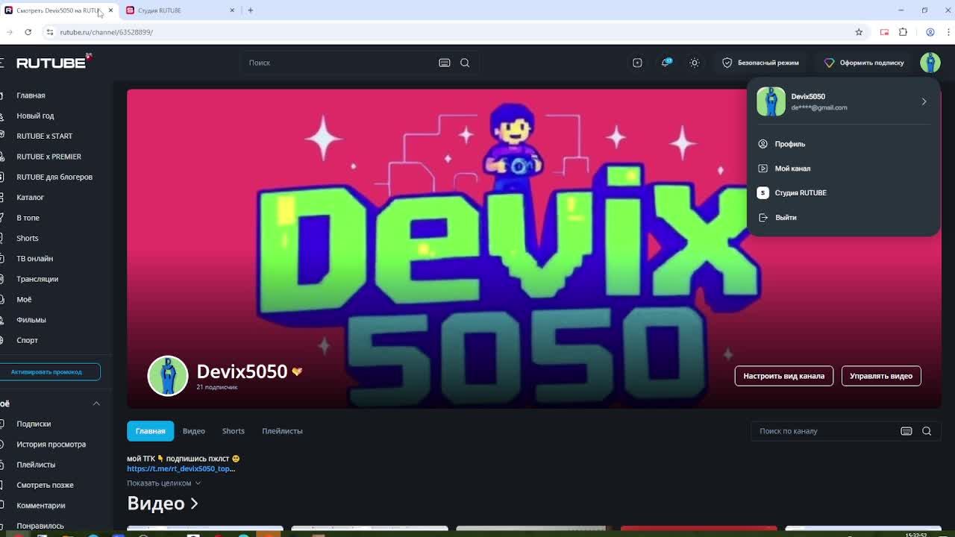This screenshot has width=955, height=537.
Task: Open Спорт in the sidebar
Action: click(28, 340)
